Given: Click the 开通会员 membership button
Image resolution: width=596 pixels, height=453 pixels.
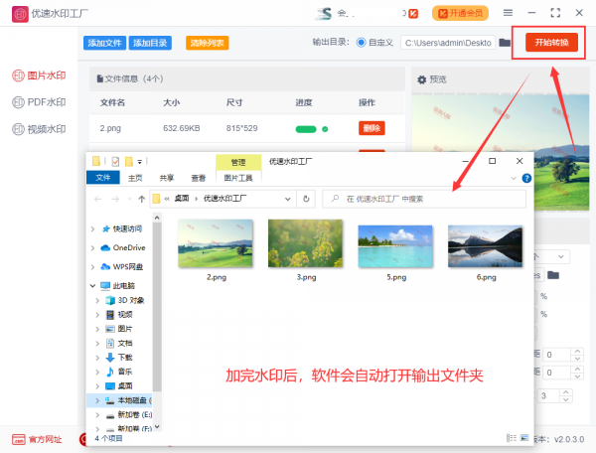Looking at the screenshot, I should (x=460, y=13).
